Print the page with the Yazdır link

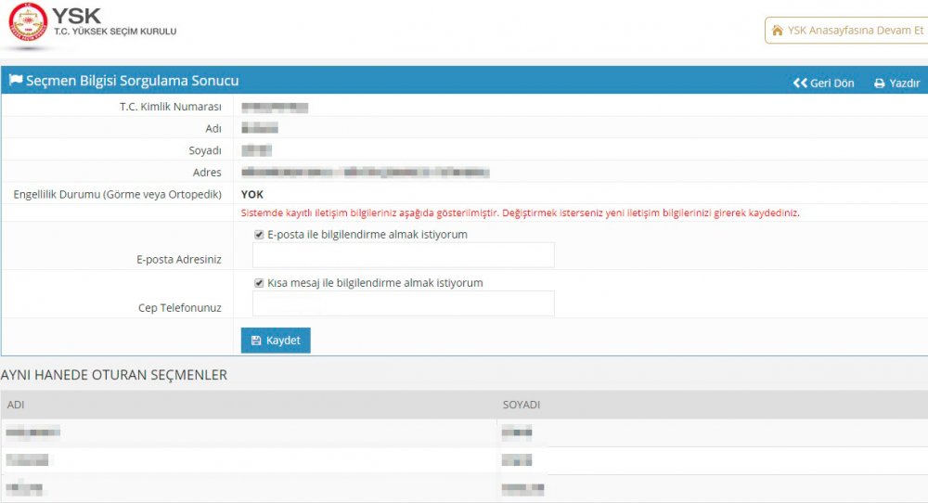[x=904, y=84]
